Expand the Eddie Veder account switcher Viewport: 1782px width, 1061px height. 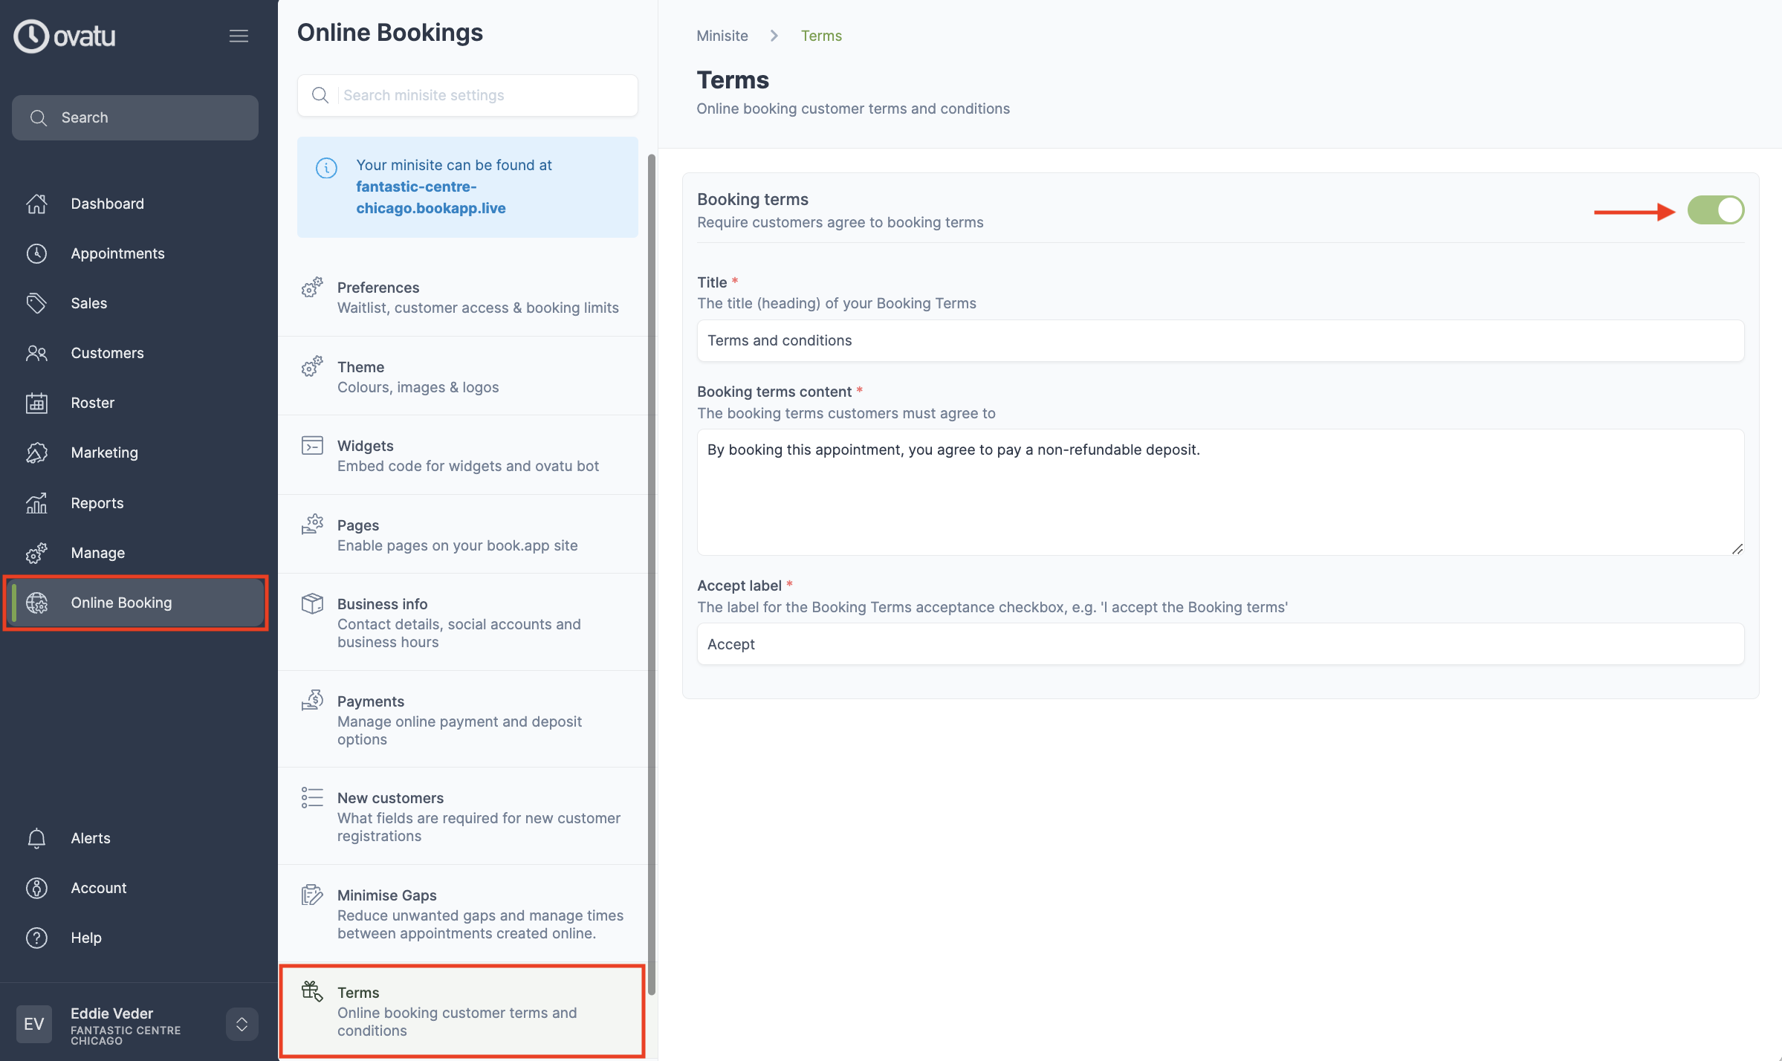click(242, 1024)
